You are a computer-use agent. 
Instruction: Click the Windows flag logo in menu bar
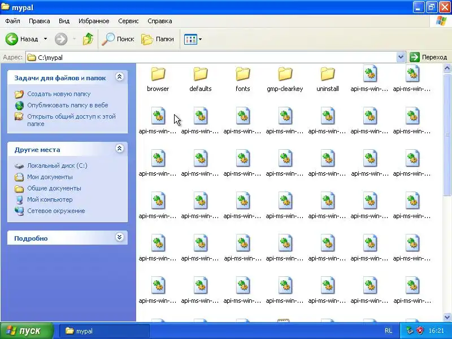tap(441, 21)
